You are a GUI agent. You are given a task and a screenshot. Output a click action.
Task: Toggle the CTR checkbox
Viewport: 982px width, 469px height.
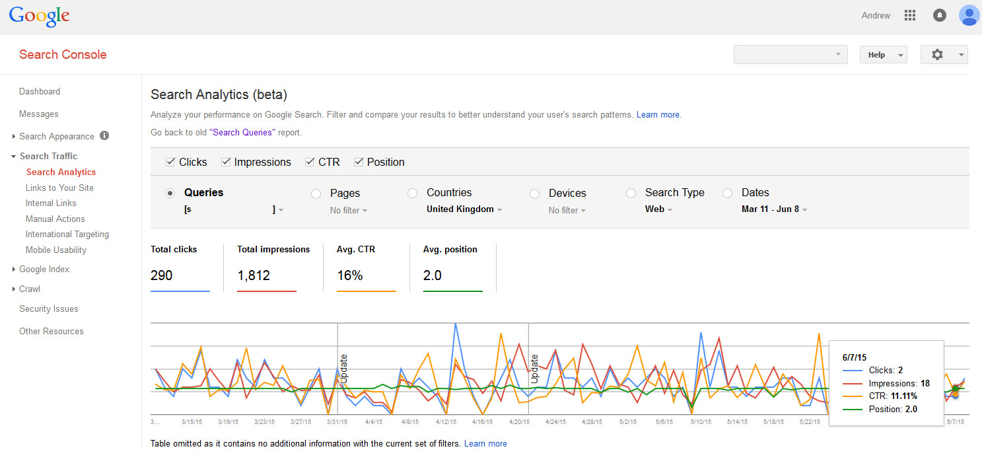tap(310, 162)
